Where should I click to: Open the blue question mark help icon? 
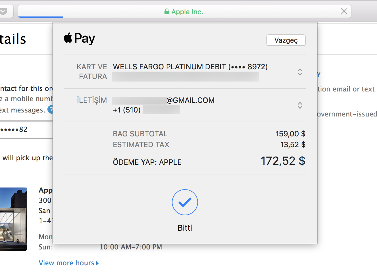(x=51, y=109)
